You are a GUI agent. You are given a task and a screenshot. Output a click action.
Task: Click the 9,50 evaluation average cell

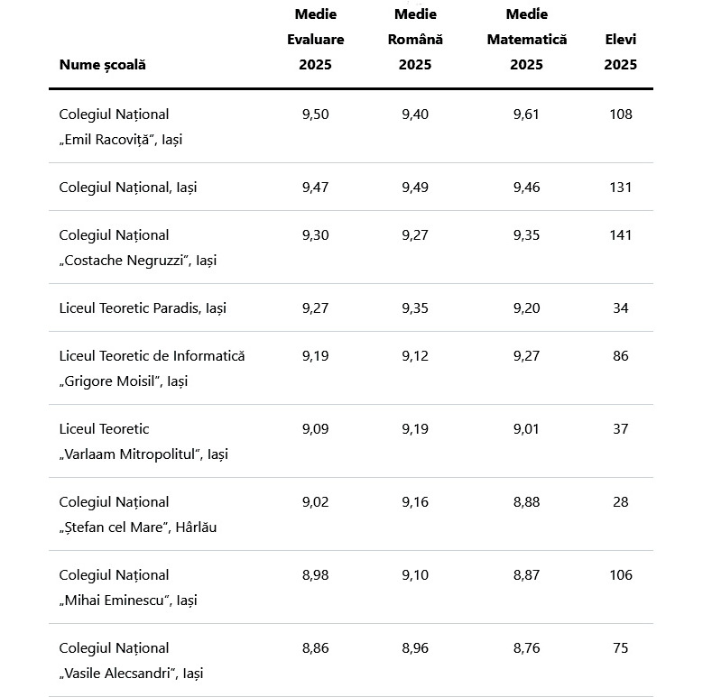[x=316, y=115]
